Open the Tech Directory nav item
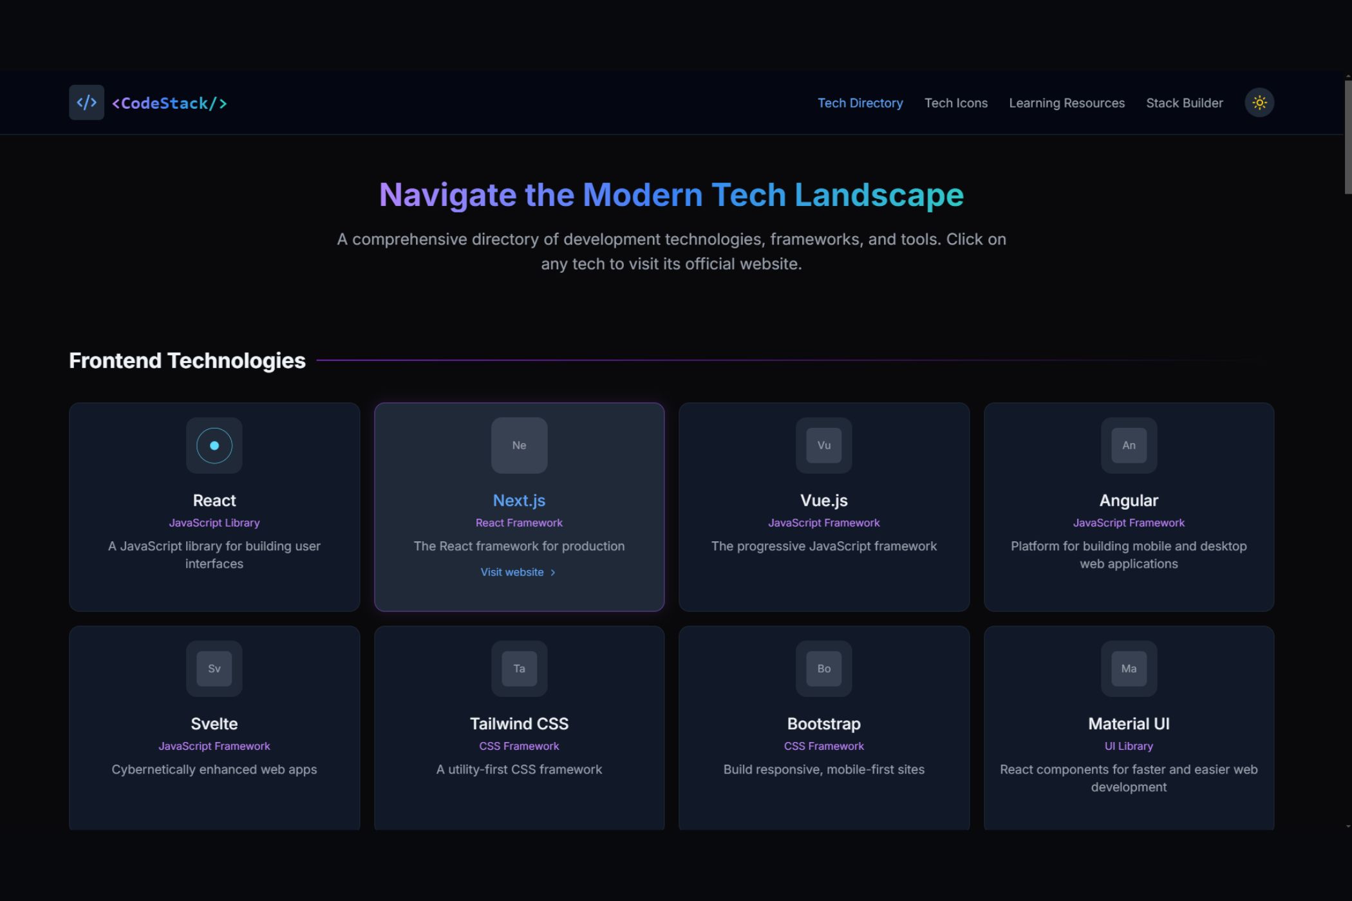 [860, 103]
